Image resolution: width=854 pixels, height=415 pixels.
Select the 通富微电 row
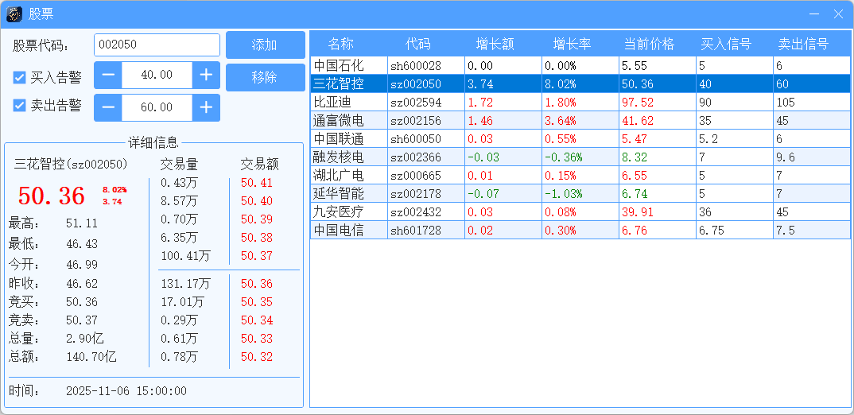(580, 120)
